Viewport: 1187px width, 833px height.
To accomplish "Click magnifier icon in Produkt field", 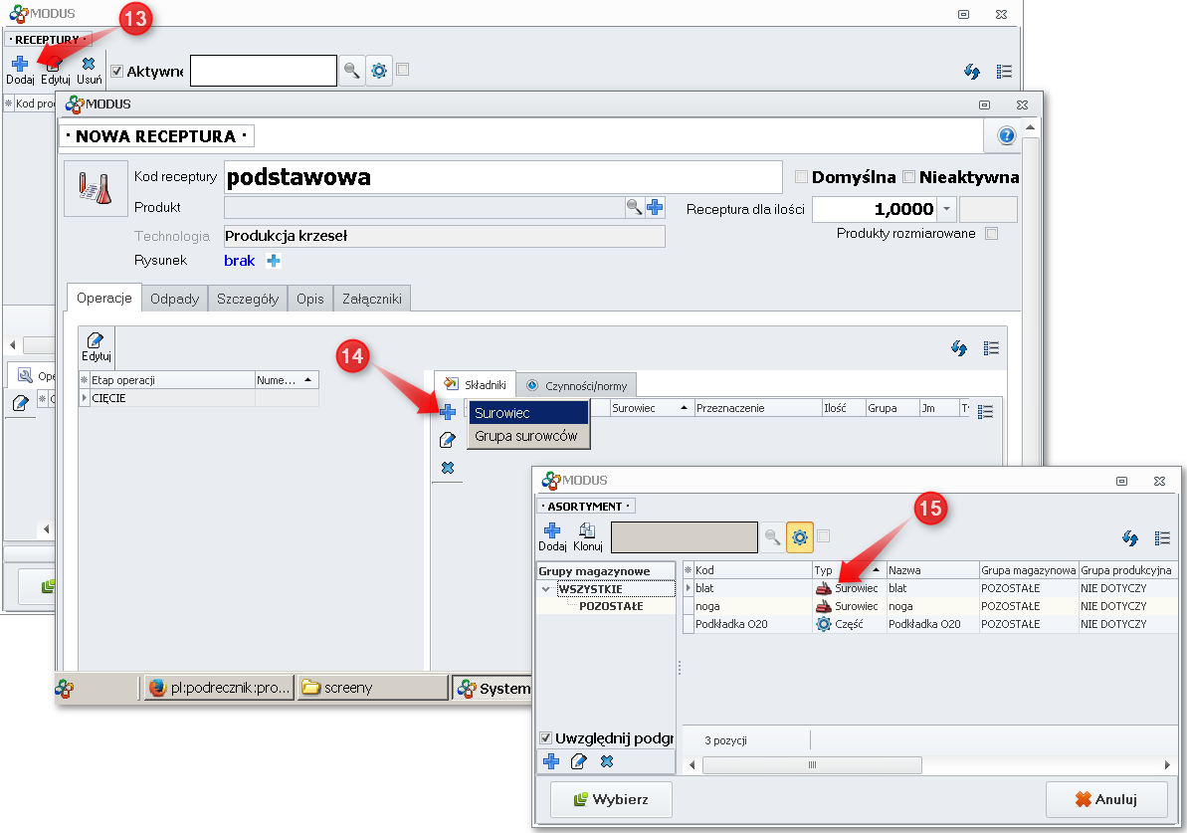I will click(634, 207).
